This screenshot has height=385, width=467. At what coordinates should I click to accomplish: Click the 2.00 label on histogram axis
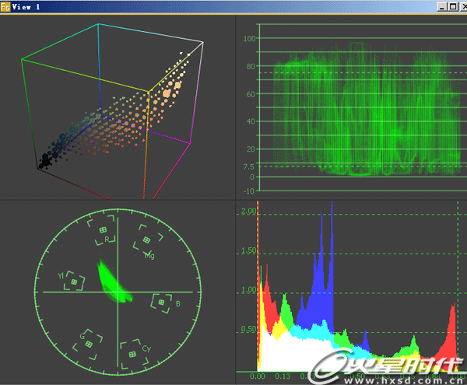(248, 212)
